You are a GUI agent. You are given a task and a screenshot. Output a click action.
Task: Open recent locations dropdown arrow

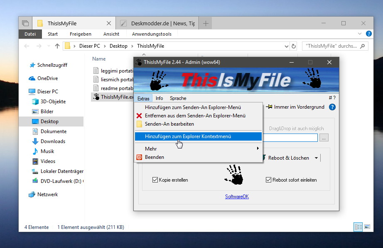click(x=49, y=46)
